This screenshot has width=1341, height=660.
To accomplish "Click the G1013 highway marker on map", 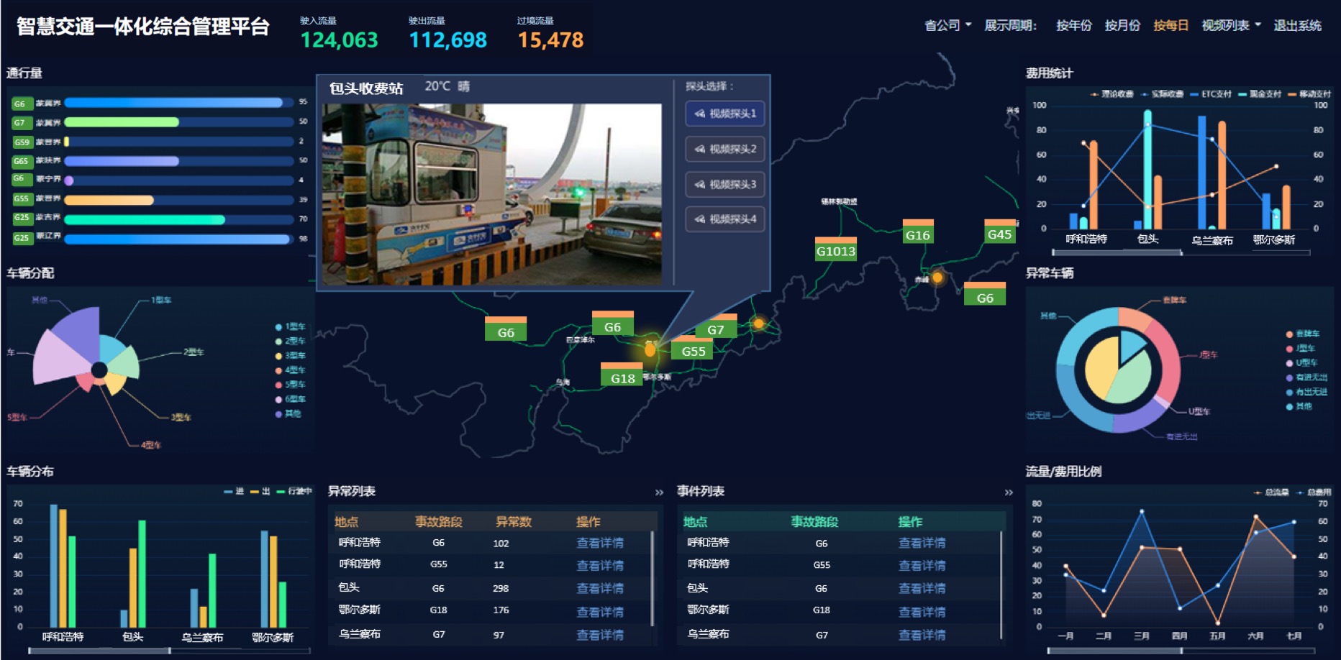I will (835, 251).
